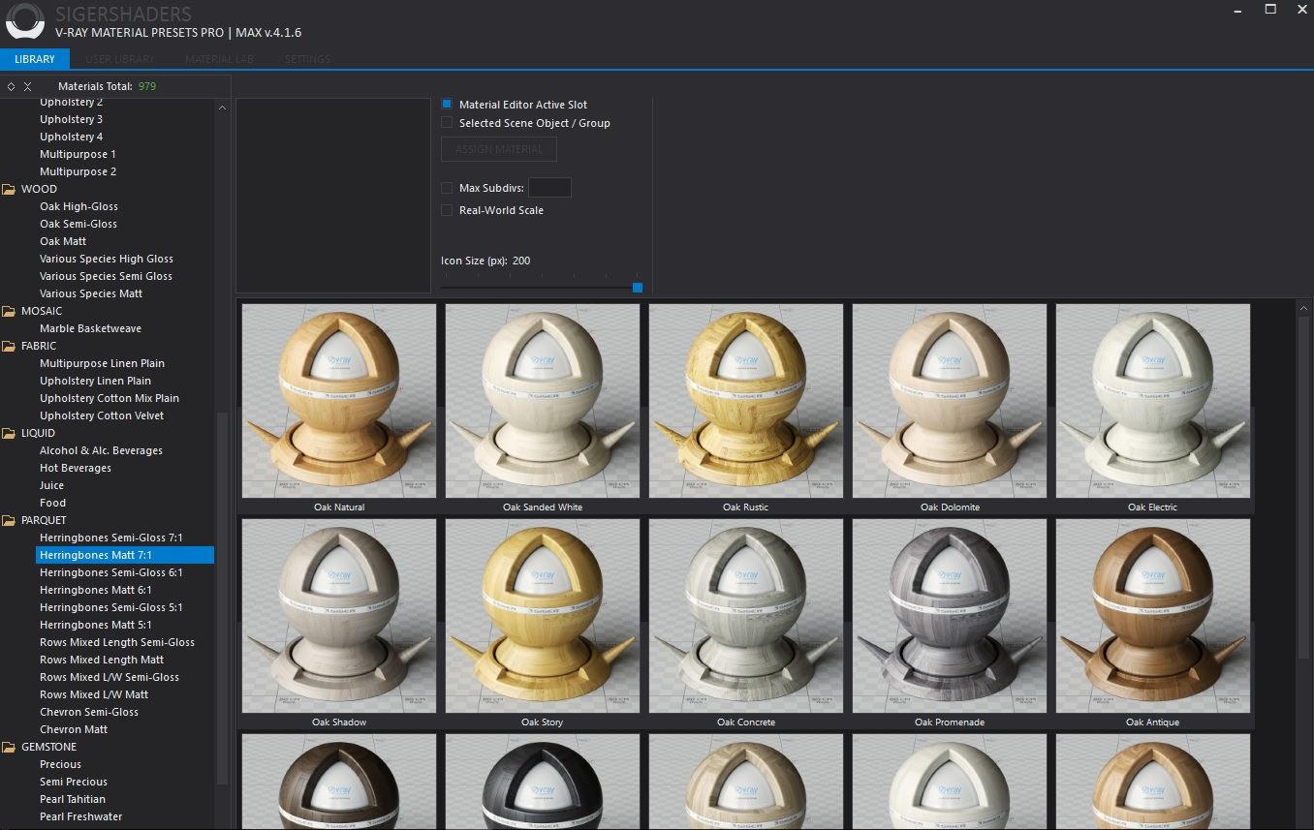This screenshot has height=830, width=1314.
Task: Choose Upholstery Linen Plain
Action: coord(95,381)
